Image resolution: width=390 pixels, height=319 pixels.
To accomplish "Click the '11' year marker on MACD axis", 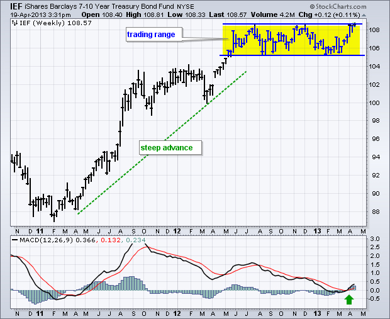I will (40, 313).
